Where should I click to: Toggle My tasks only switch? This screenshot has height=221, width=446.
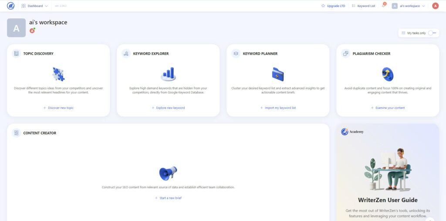432,33
